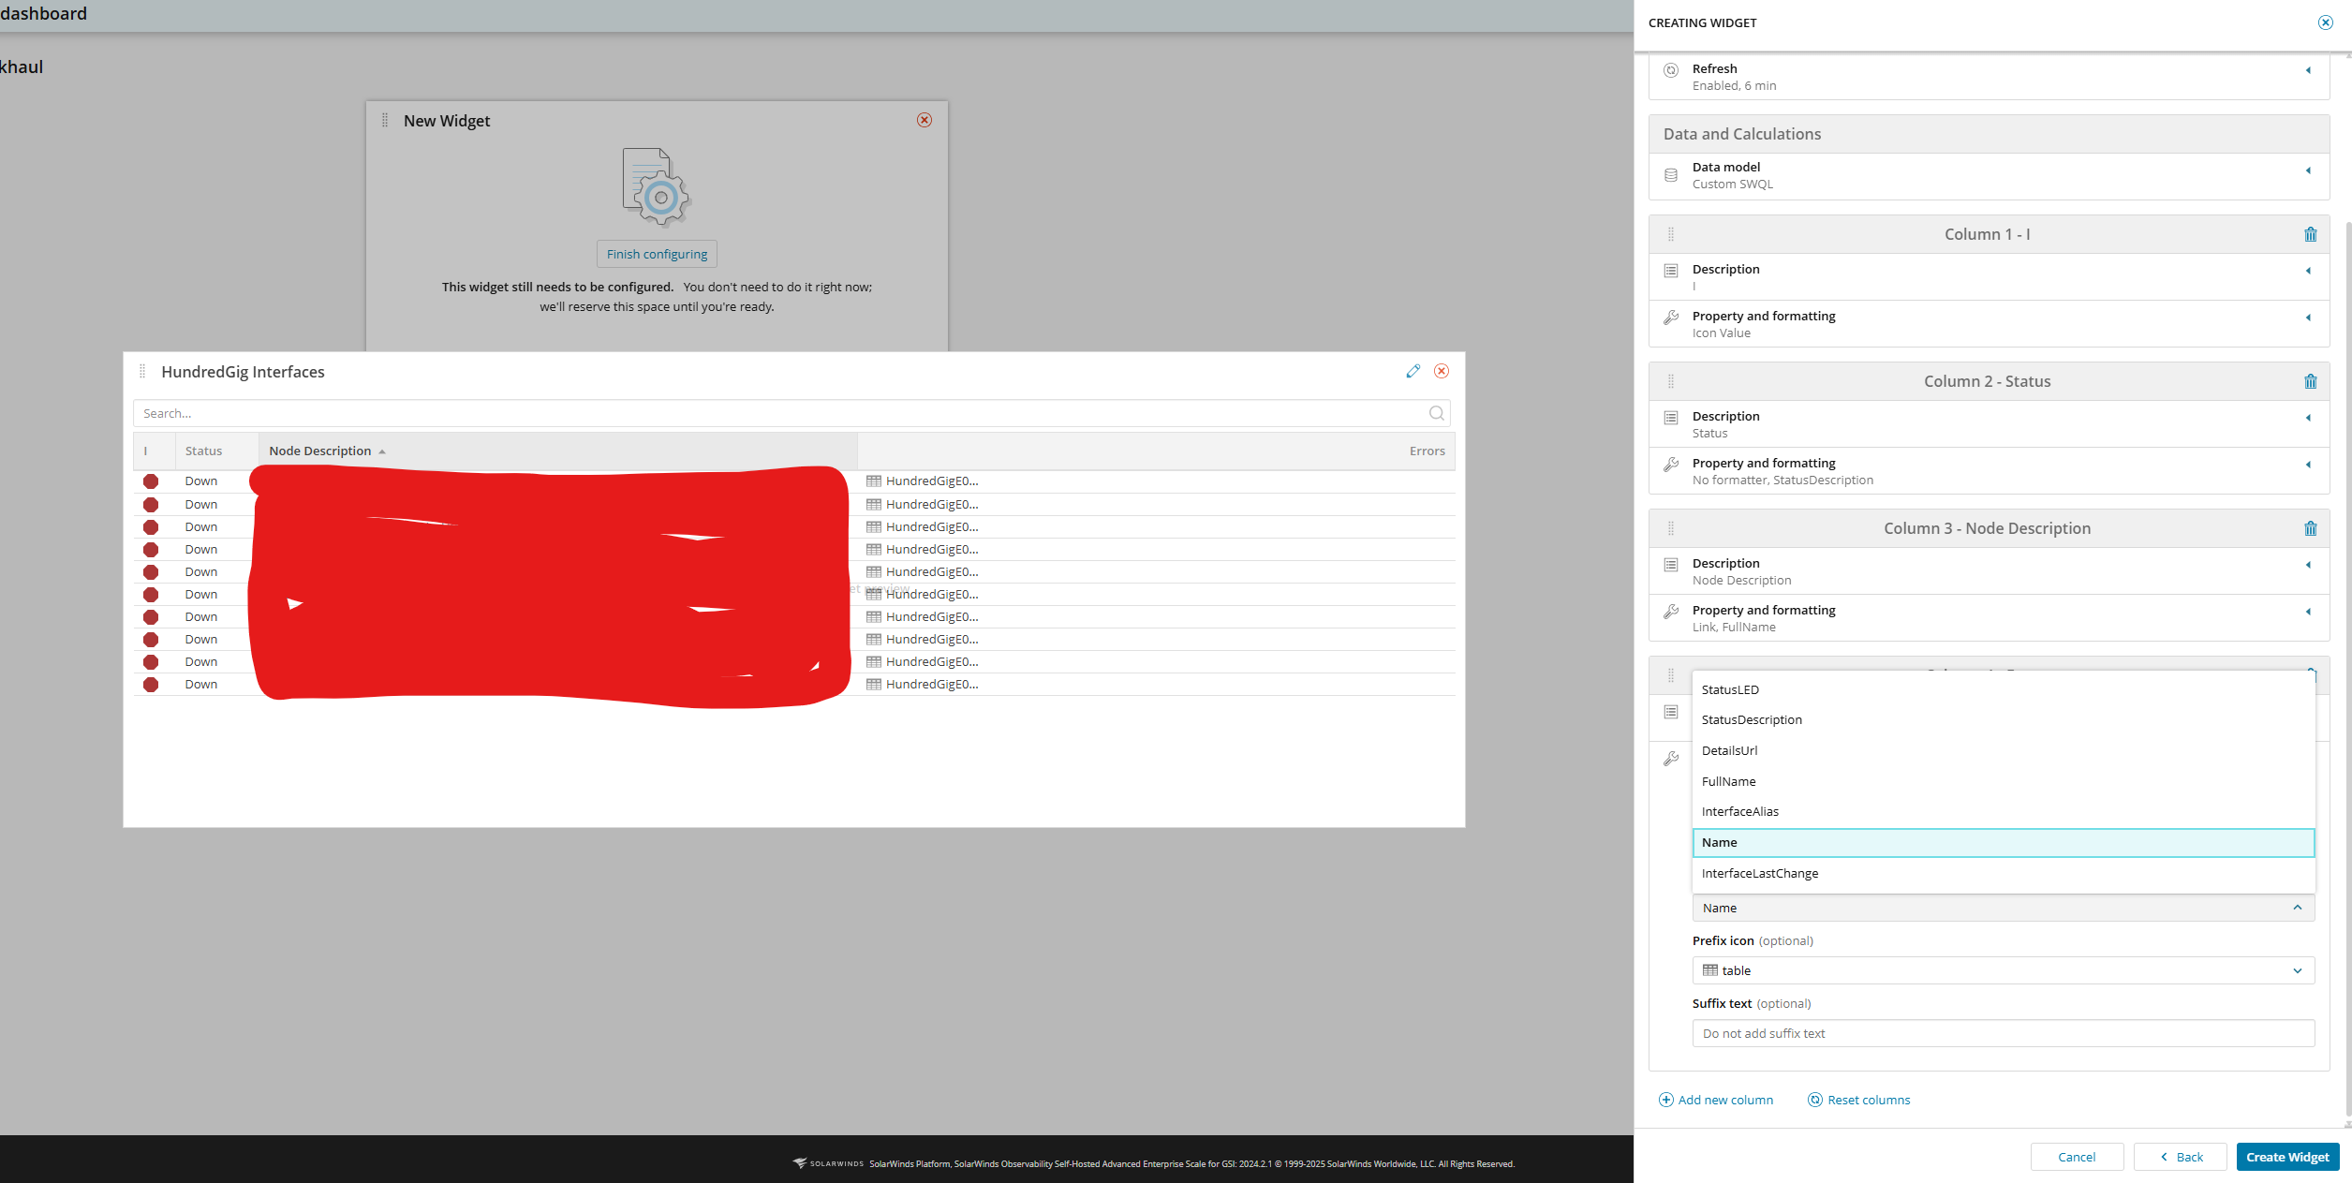Remove Column 3 Node Description trash icon
The height and width of the screenshot is (1183, 2352).
coord(2310,529)
